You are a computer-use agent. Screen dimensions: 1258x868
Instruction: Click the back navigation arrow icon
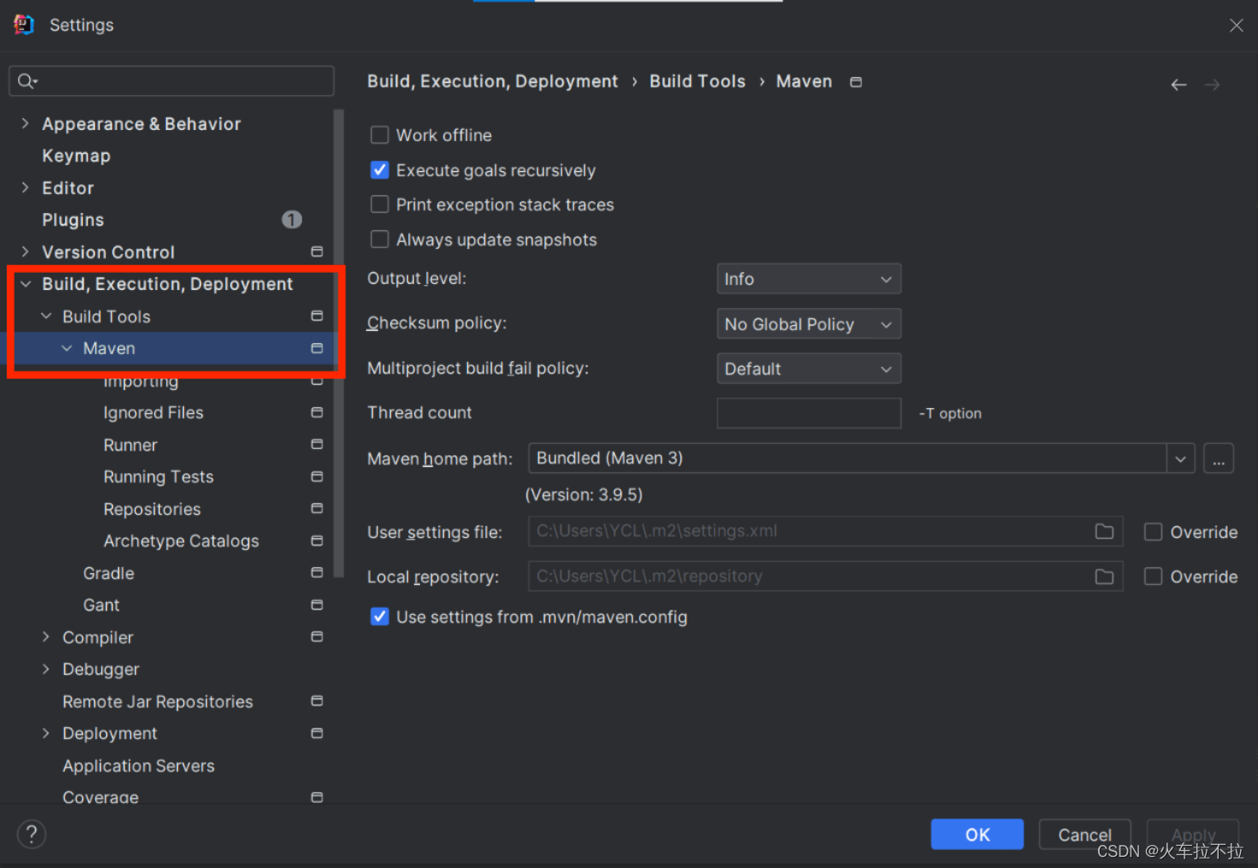point(1178,85)
